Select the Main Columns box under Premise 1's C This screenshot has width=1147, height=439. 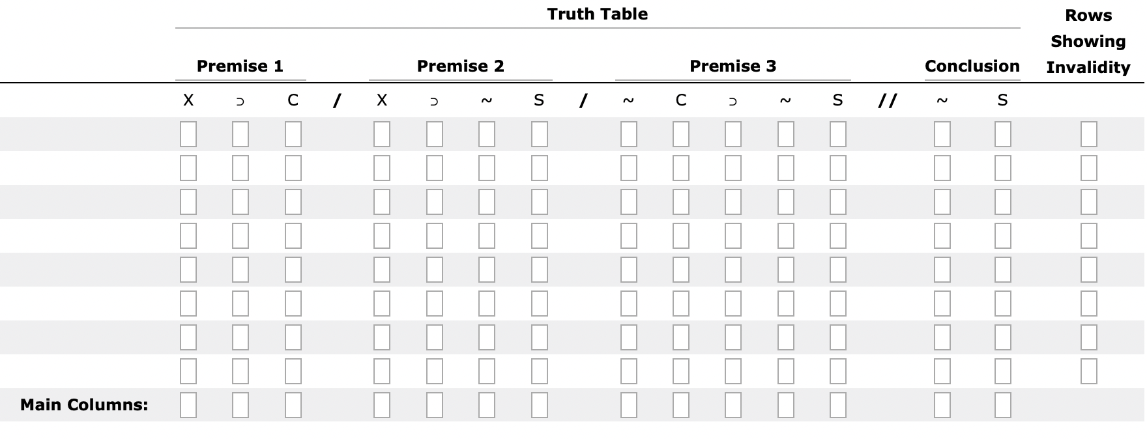[x=292, y=404]
